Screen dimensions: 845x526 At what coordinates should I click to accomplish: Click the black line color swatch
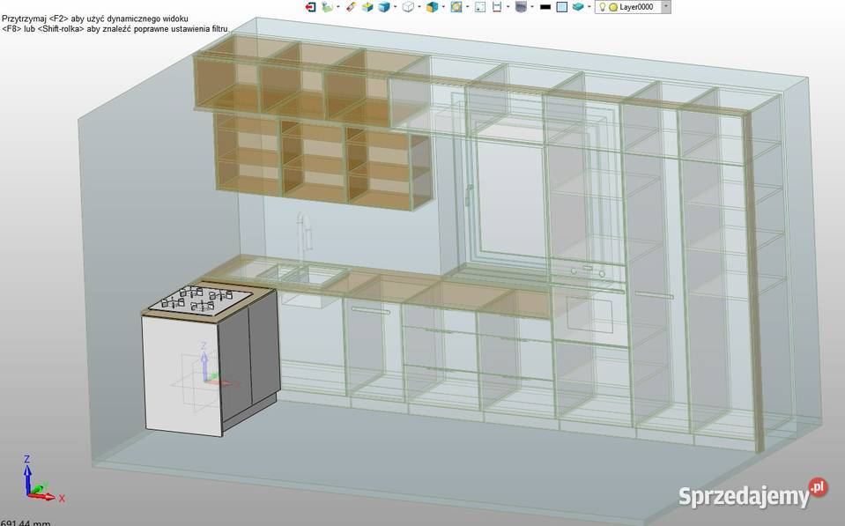pyautogui.click(x=545, y=7)
